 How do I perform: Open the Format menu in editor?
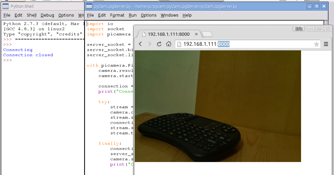117,15
